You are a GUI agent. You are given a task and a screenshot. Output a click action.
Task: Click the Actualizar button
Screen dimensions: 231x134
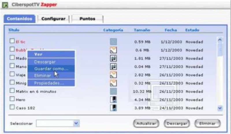coord(146,124)
